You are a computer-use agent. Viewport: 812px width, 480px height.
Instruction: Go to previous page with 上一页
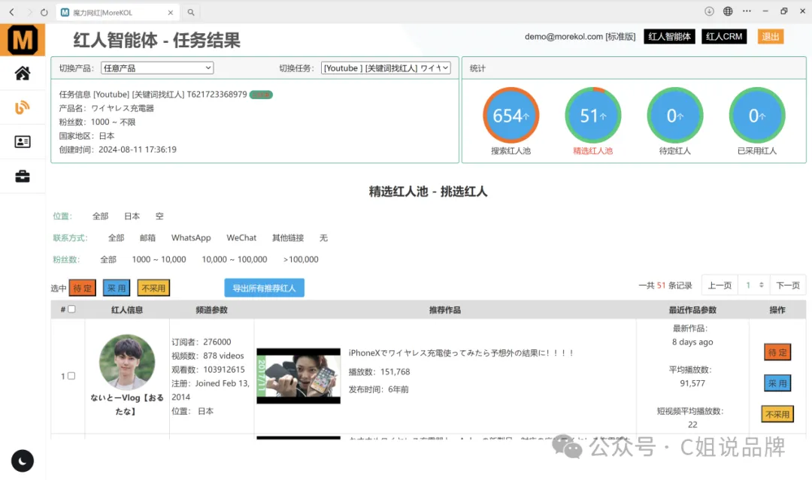point(720,285)
